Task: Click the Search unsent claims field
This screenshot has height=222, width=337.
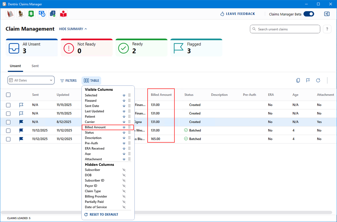Action: (x=285, y=29)
